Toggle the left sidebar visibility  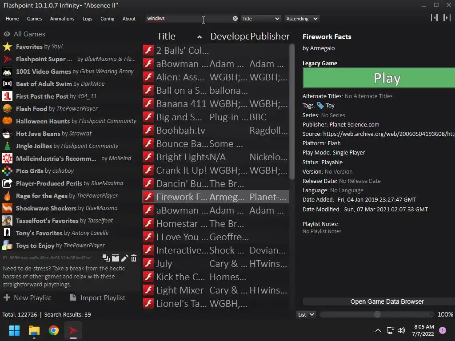435,18
